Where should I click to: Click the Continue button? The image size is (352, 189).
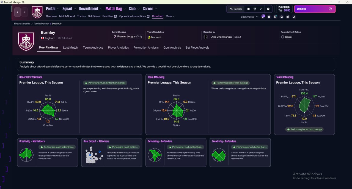(x=315, y=9)
